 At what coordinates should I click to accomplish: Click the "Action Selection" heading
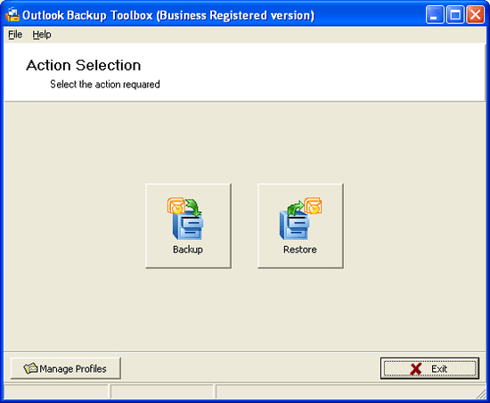pos(84,65)
